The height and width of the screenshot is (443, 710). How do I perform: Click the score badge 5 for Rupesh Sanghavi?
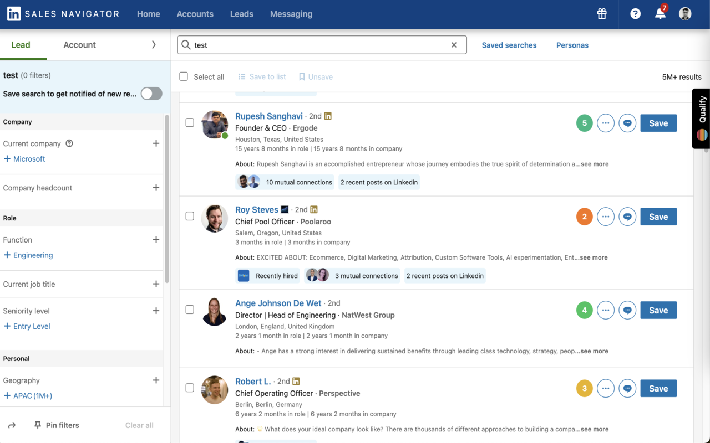584,123
